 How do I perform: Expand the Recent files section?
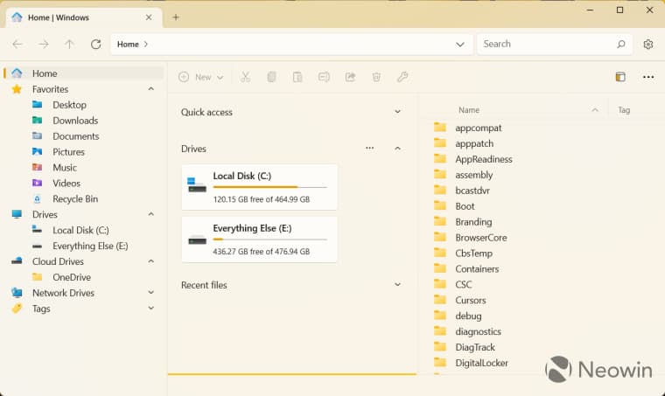397,285
